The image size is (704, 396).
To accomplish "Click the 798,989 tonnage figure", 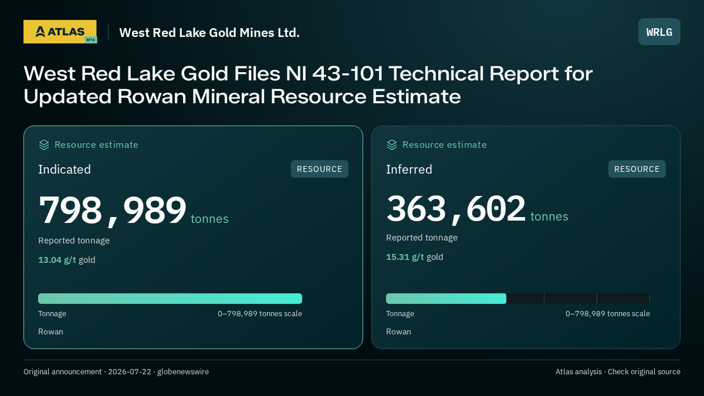I will (113, 210).
